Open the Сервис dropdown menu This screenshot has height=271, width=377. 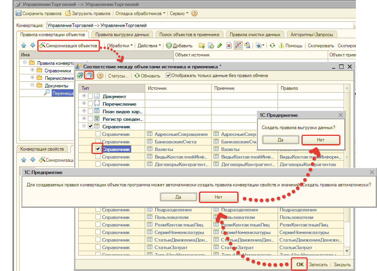click(179, 14)
